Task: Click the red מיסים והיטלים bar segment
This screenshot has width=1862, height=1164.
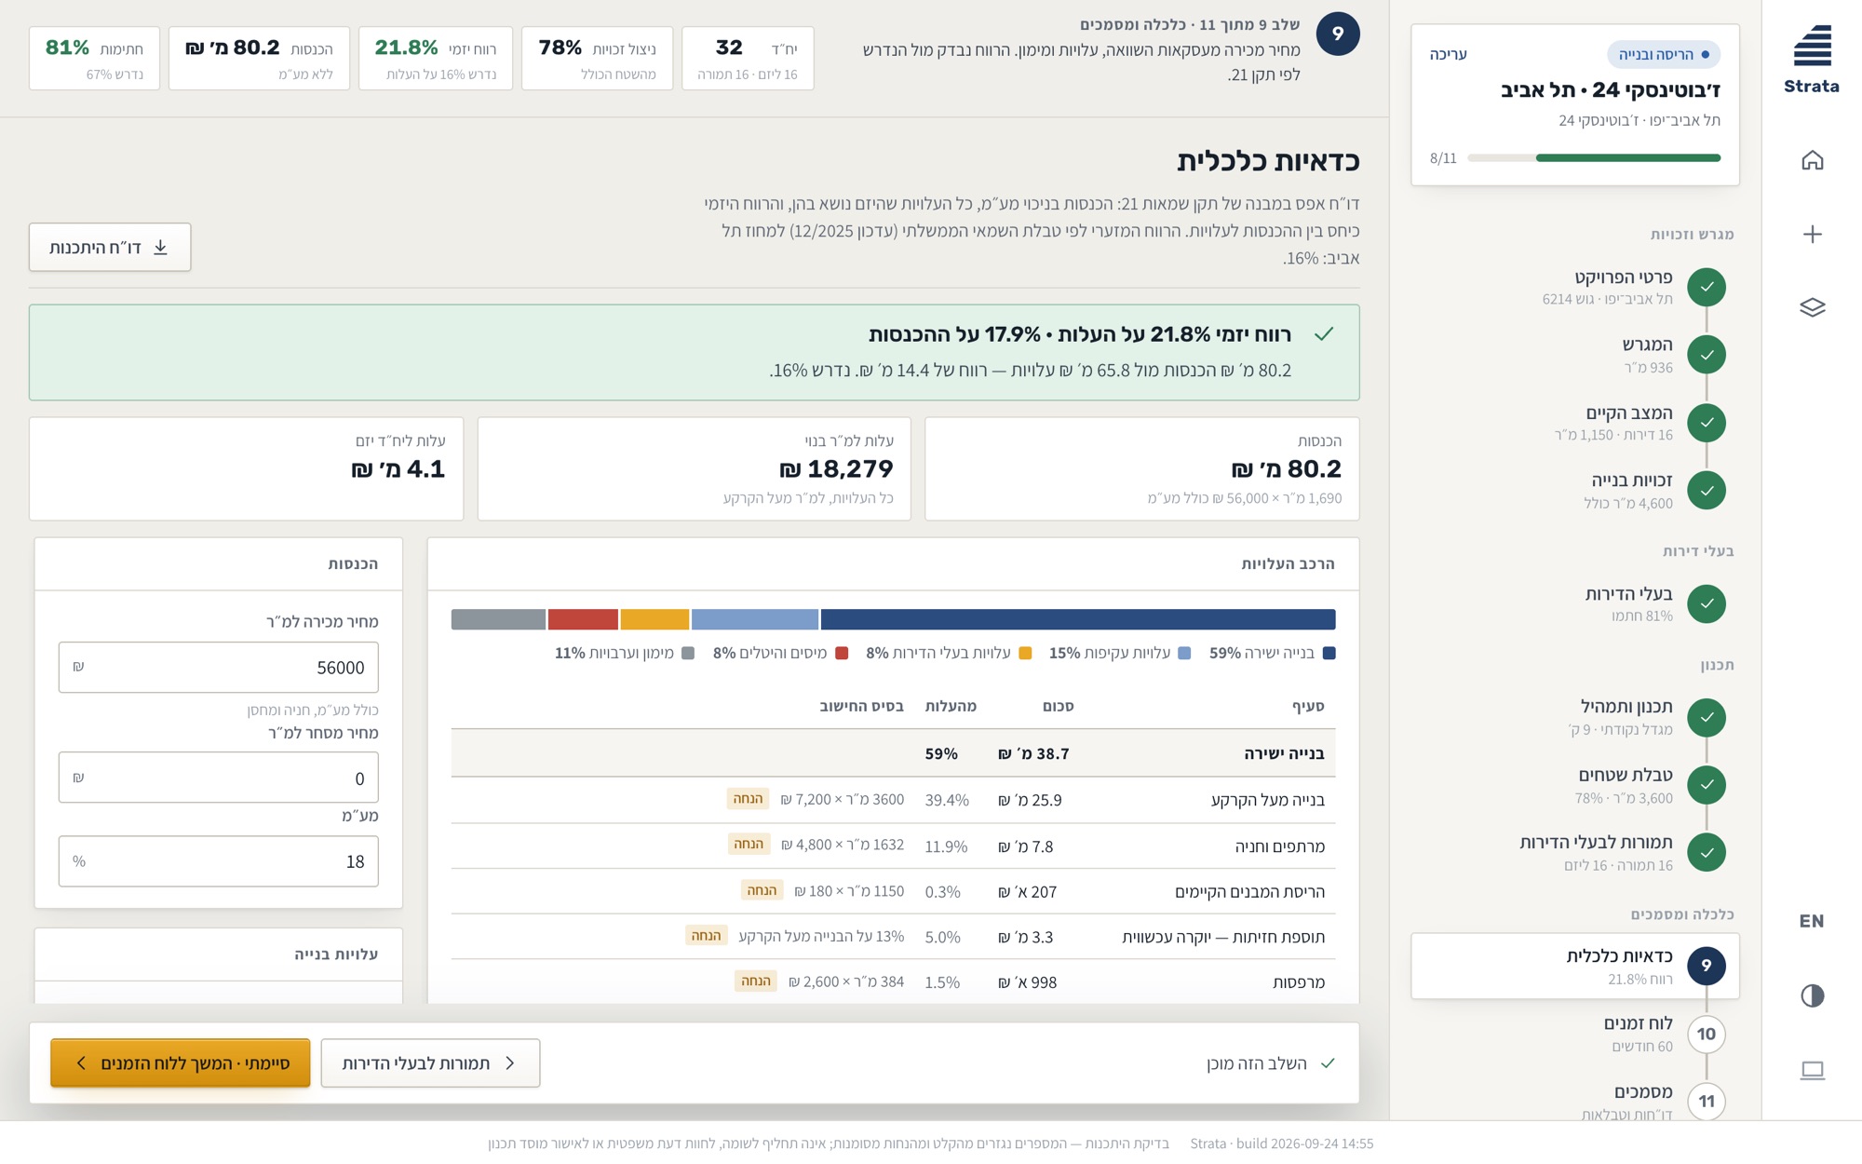Action: [x=583, y=619]
